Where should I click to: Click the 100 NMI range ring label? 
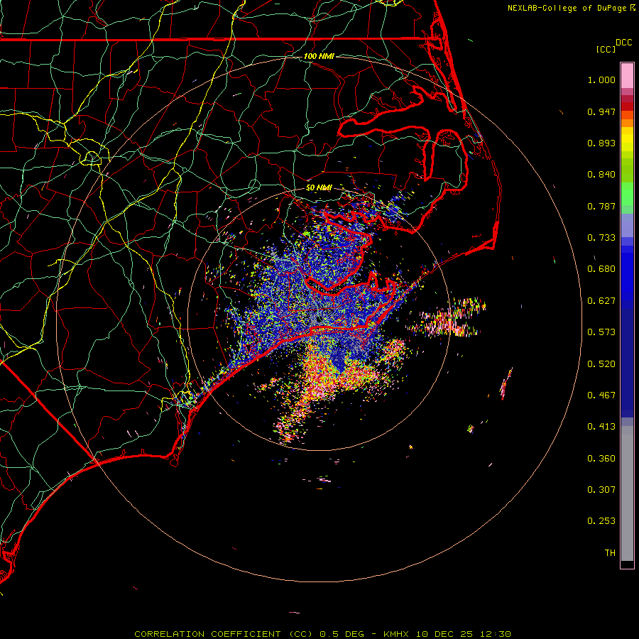point(319,56)
